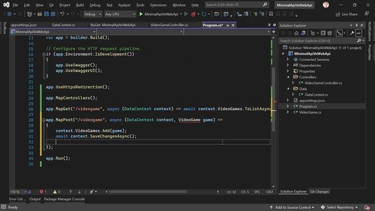
Task: Click the CRLF line ending indicator
Action: pyautogui.click(x=270, y=192)
